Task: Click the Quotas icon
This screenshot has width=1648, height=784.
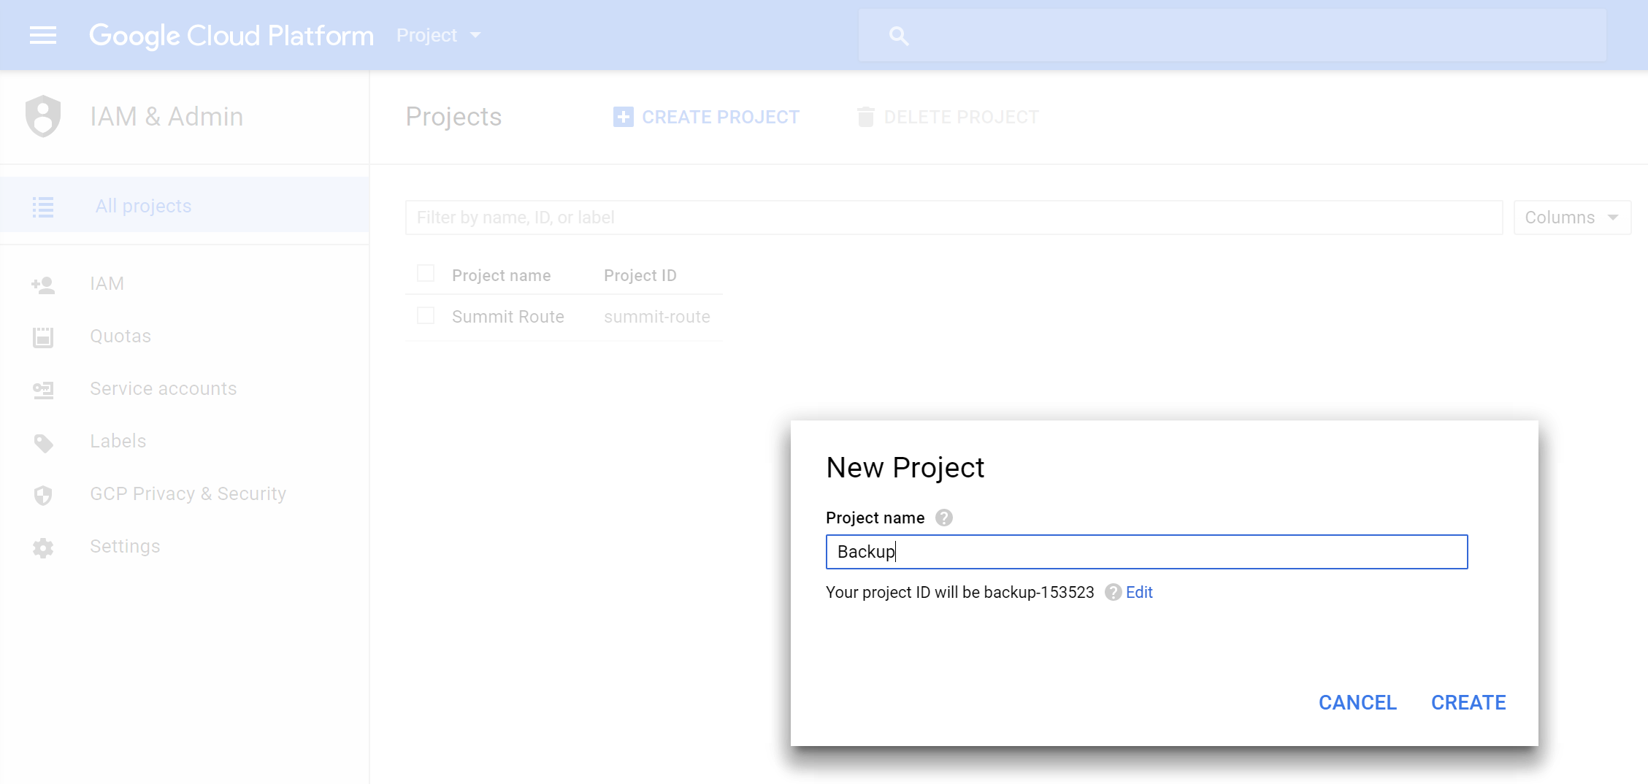Action: 43,337
